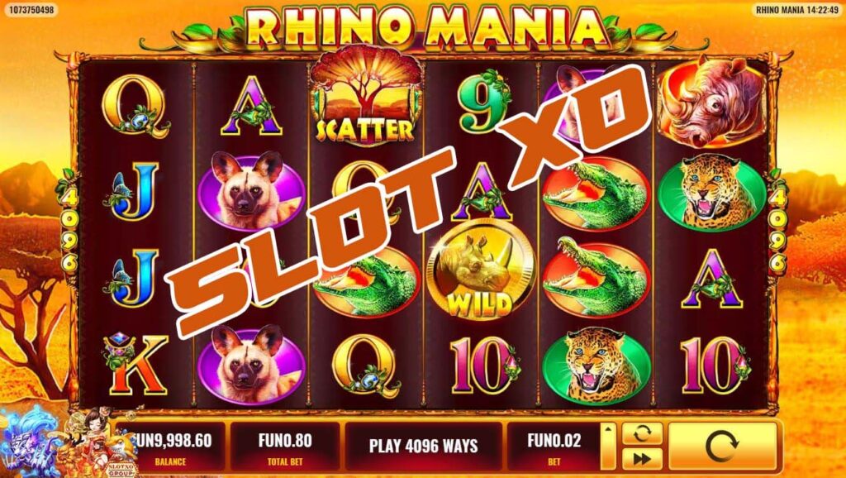Click the orange K card symbol

tap(136, 364)
